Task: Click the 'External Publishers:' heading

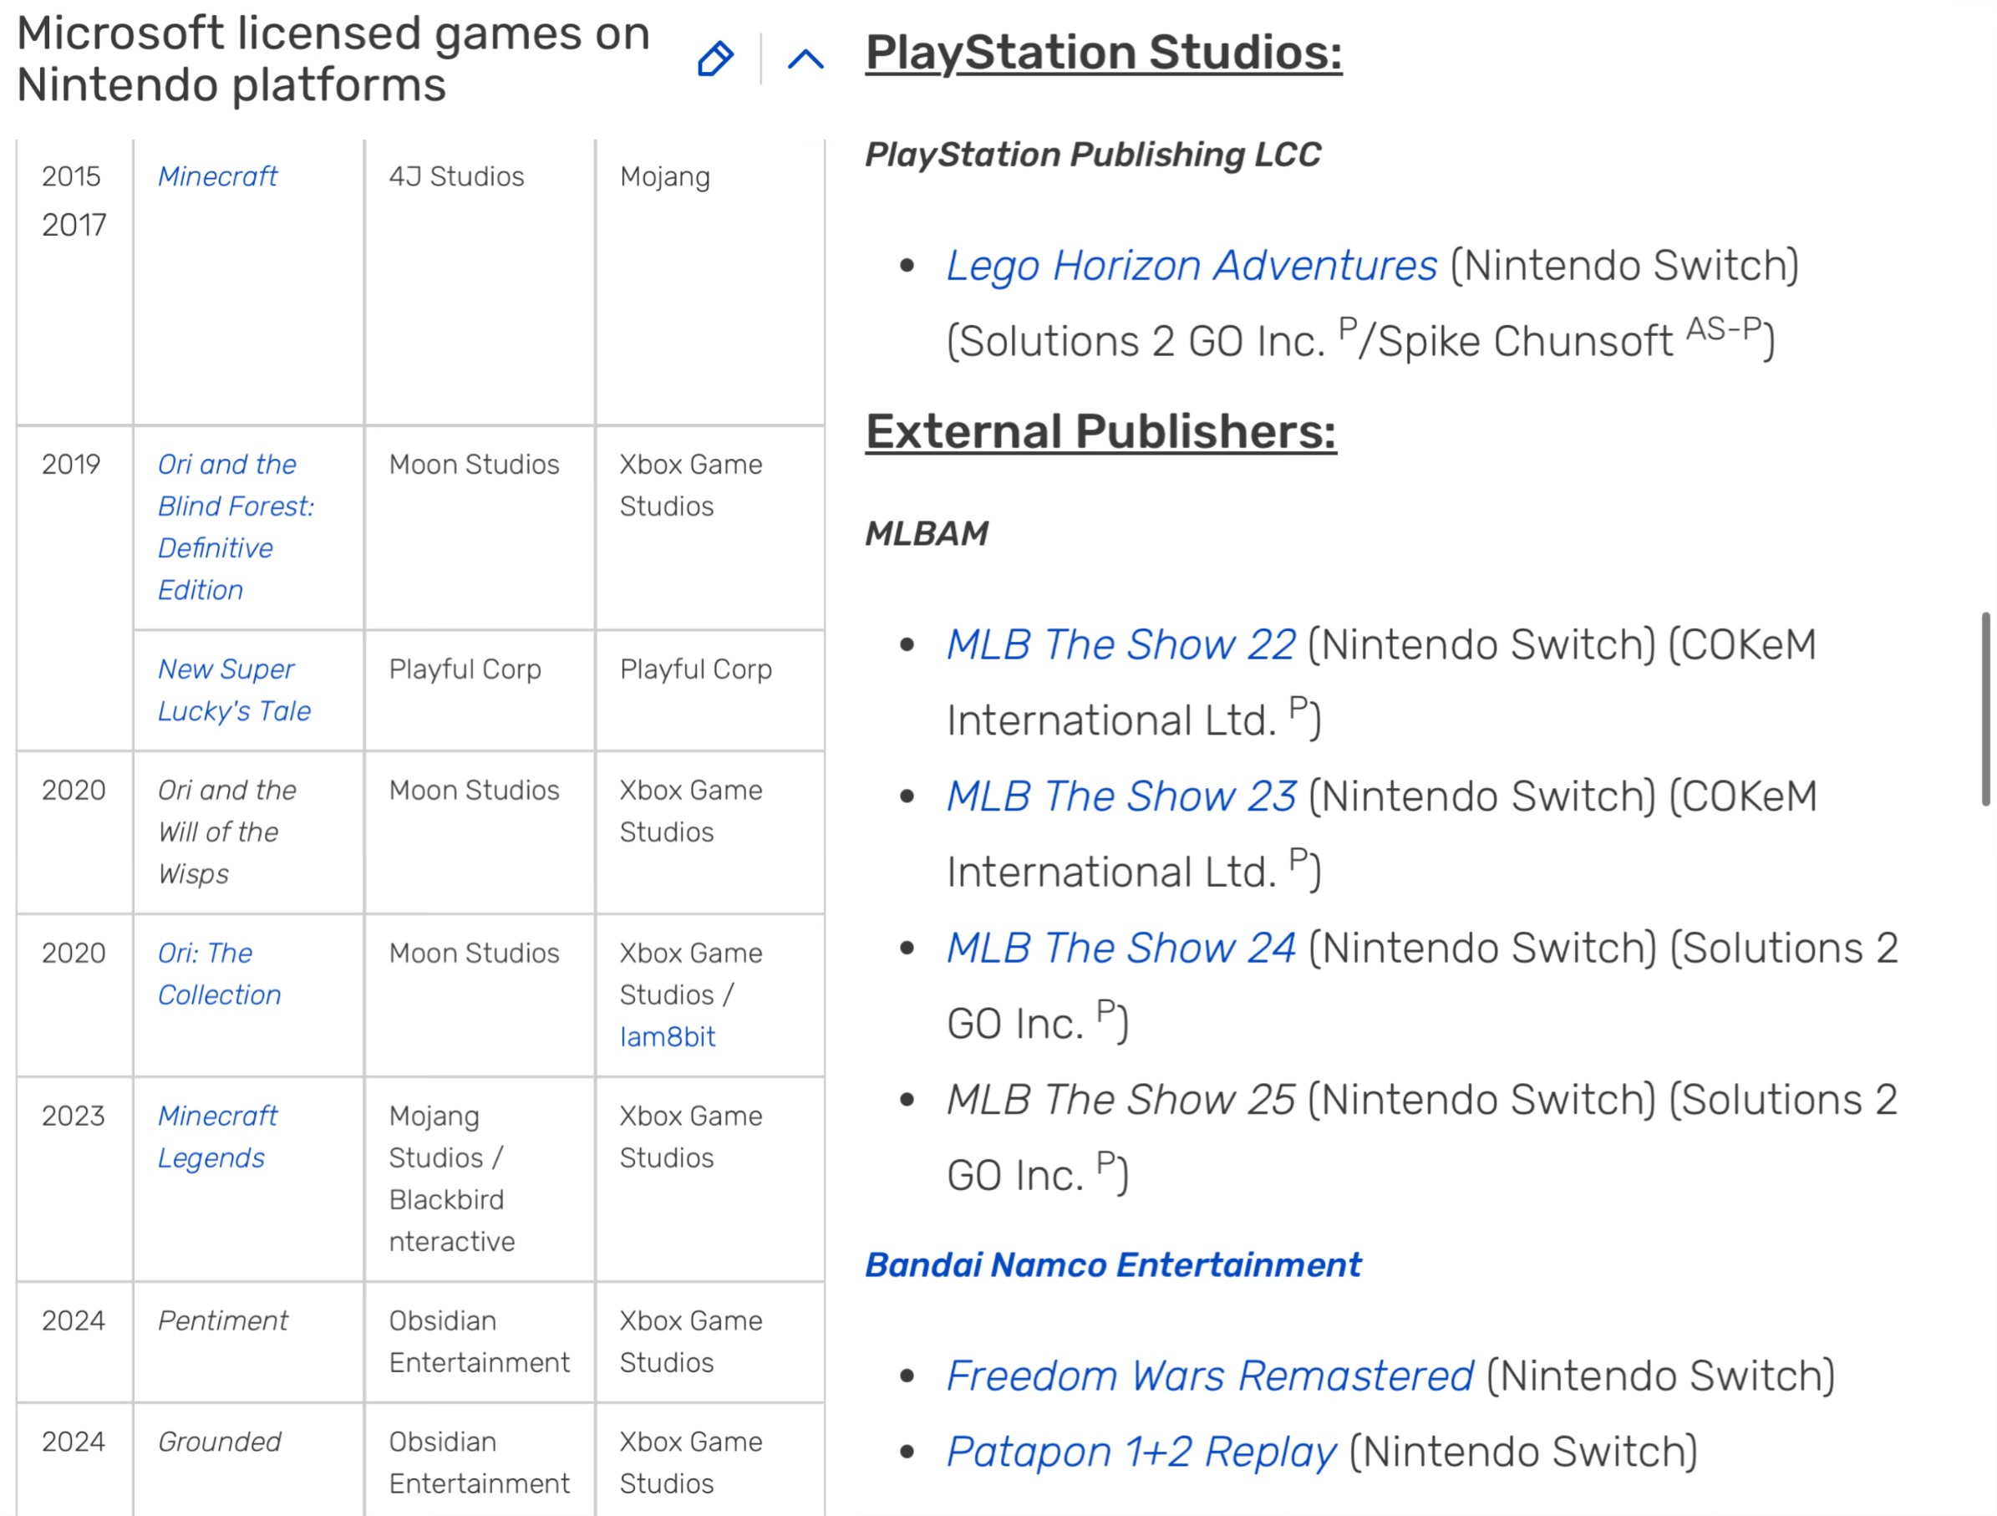Action: pyautogui.click(x=1100, y=431)
